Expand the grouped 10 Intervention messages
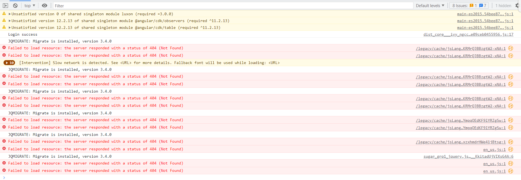The width and height of the screenshot is (521, 180). 9,63
